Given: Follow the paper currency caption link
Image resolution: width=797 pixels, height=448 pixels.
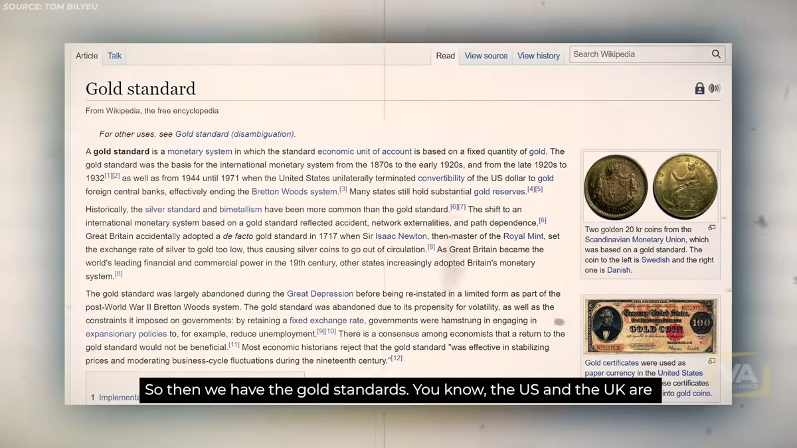Looking at the screenshot, I should coord(611,373).
